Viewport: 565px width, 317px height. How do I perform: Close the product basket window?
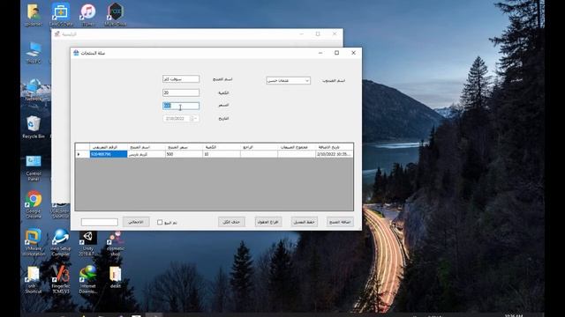353,53
